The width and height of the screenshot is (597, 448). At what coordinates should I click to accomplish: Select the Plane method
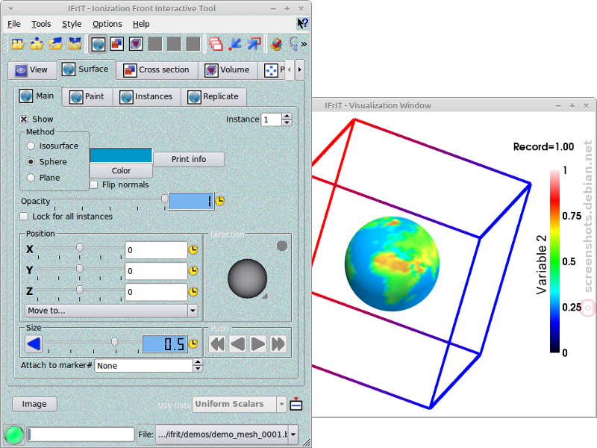point(31,178)
